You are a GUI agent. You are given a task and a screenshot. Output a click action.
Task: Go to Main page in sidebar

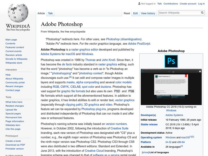pos(11,40)
